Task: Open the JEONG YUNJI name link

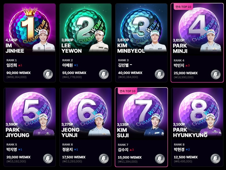Action: [x=70, y=133]
